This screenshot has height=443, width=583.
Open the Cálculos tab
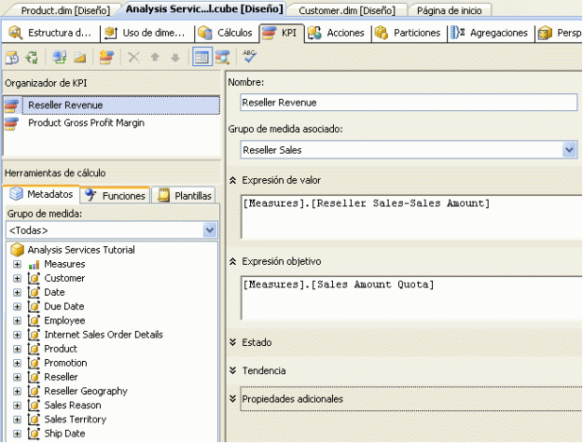tap(226, 33)
